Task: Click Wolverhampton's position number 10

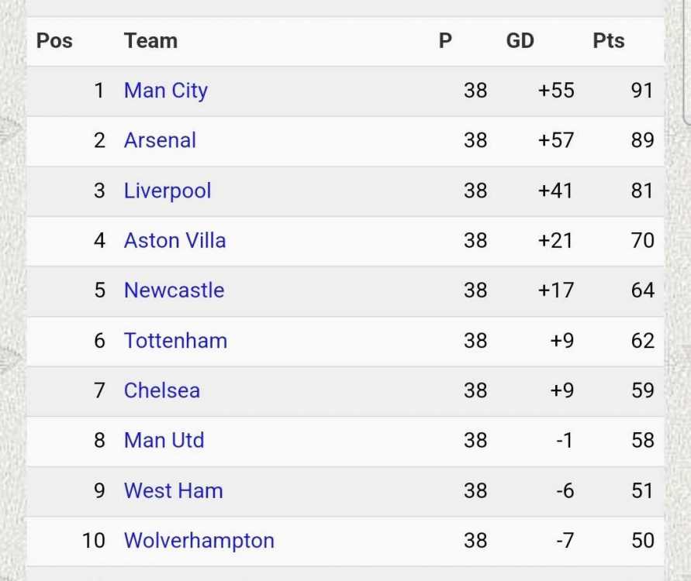Action: (x=93, y=541)
